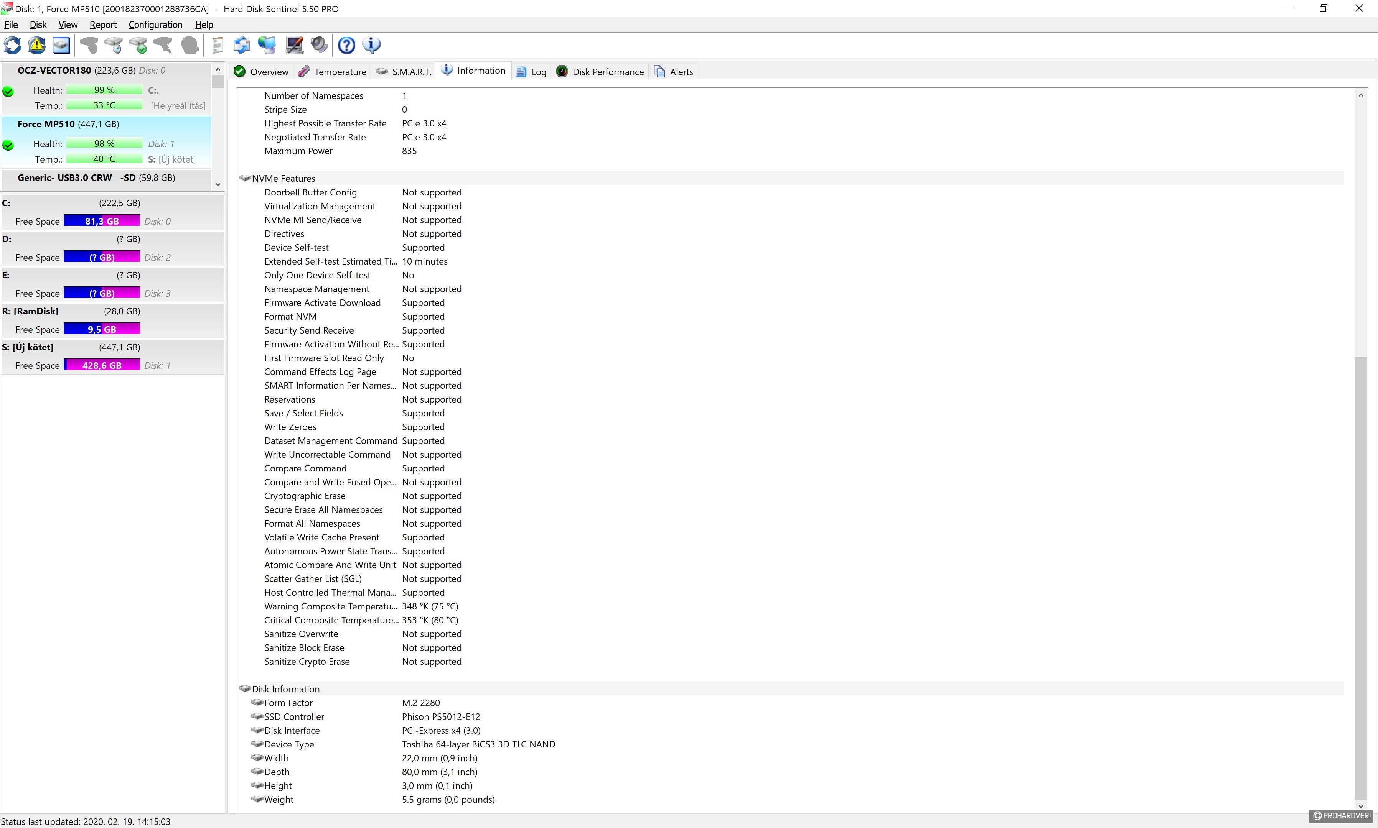Click the 40 °C temperature bar of Force MP510
Image resolution: width=1378 pixels, height=828 pixels.
coord(104,159)
